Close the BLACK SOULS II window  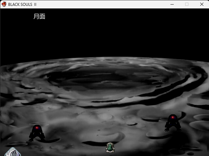pos(201,4)
